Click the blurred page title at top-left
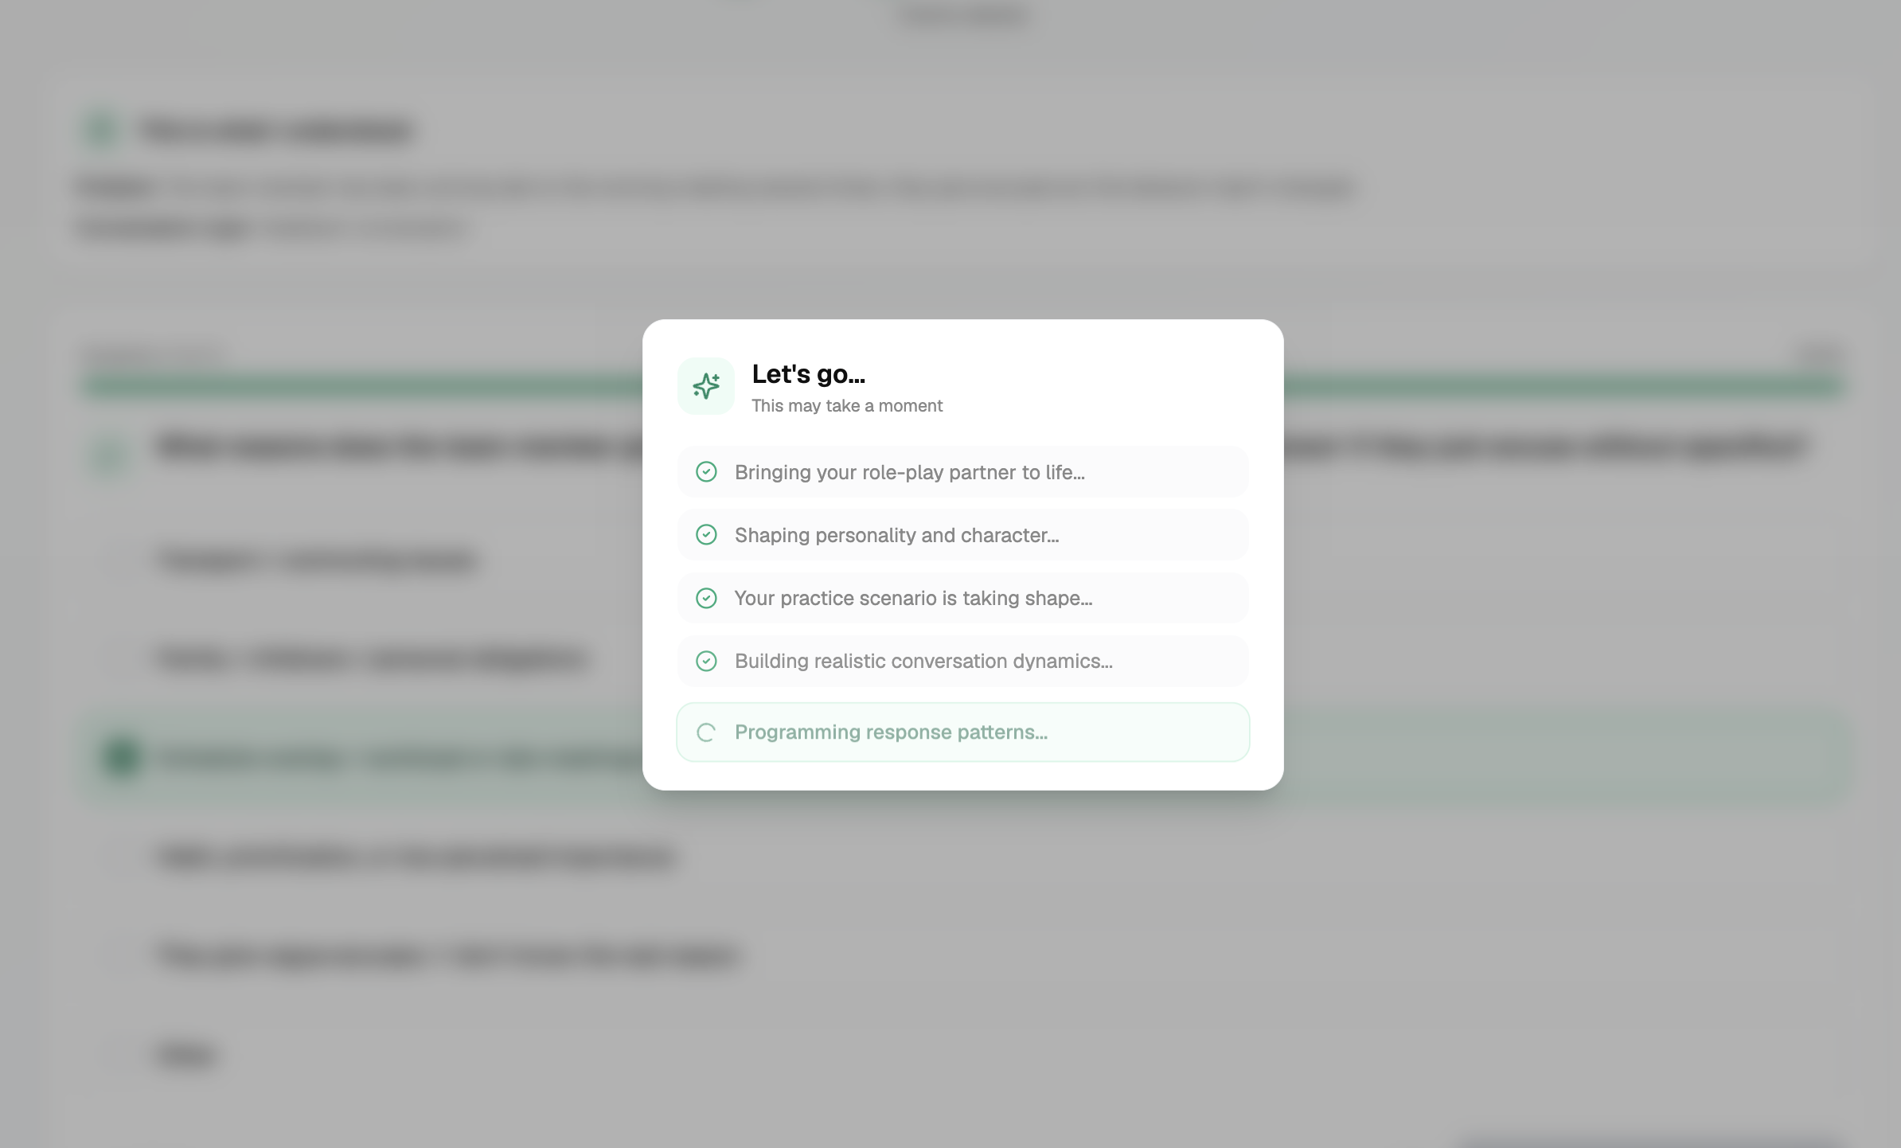The image size is (1901, 1148). 276,130
